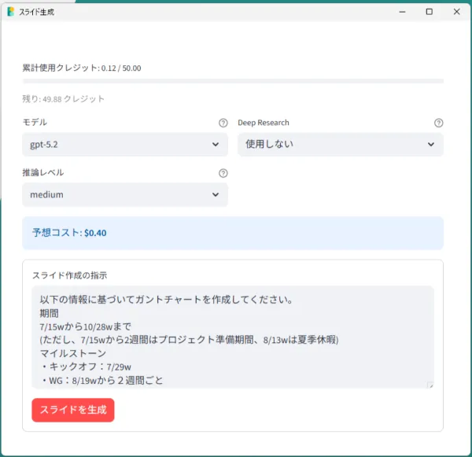Click the help icon next to 推論レベル

point(223,173)
